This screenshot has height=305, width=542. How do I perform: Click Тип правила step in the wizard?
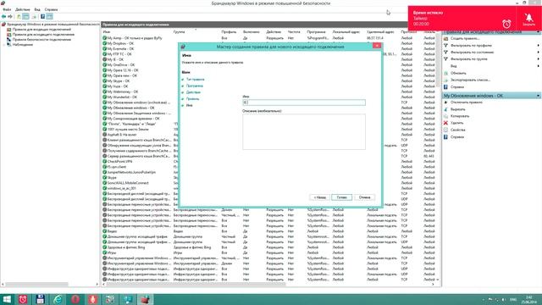point(195,80)
